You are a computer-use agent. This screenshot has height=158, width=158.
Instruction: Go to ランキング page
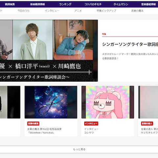[x=65, y=4]
